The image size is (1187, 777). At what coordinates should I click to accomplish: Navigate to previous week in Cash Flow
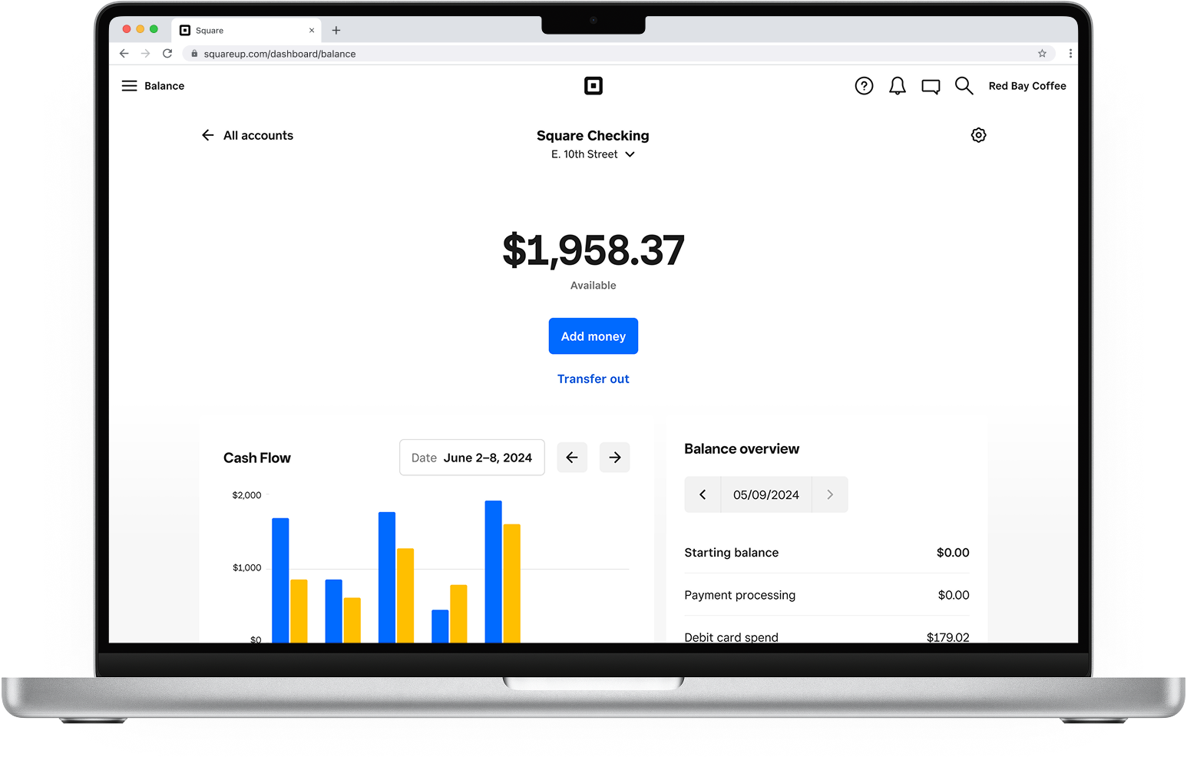coord(572,457)
